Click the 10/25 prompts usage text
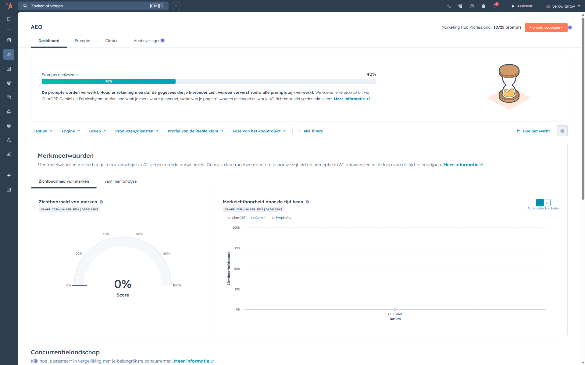 click(507, 27)
